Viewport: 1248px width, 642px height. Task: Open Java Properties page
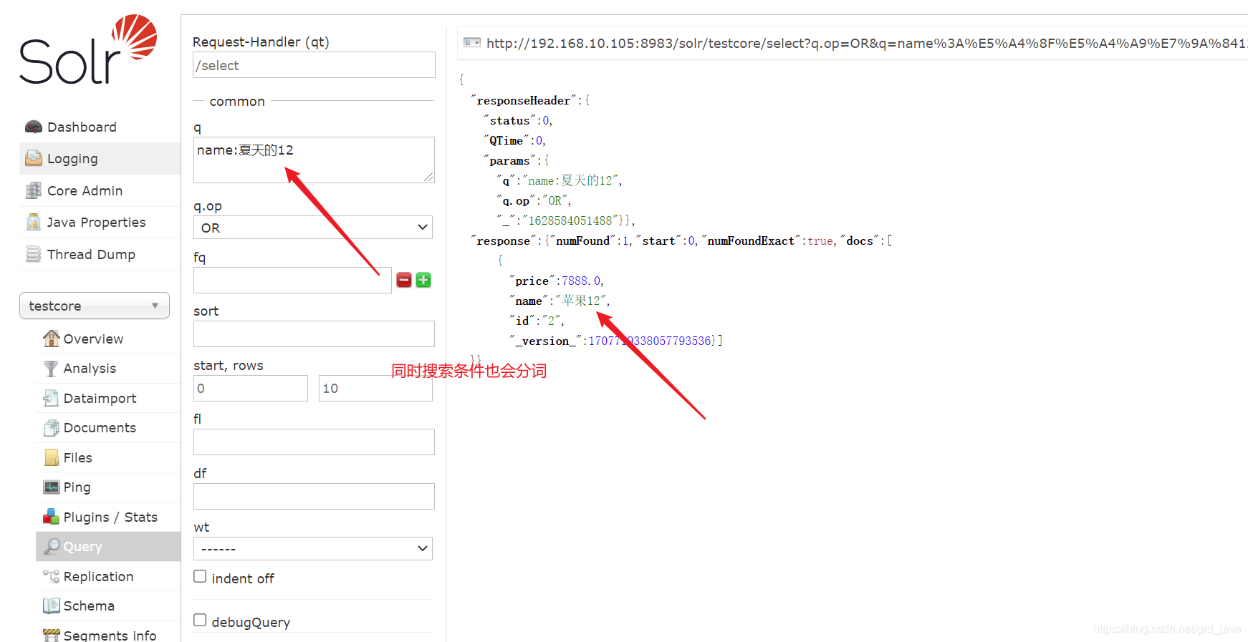pos(96,222)
